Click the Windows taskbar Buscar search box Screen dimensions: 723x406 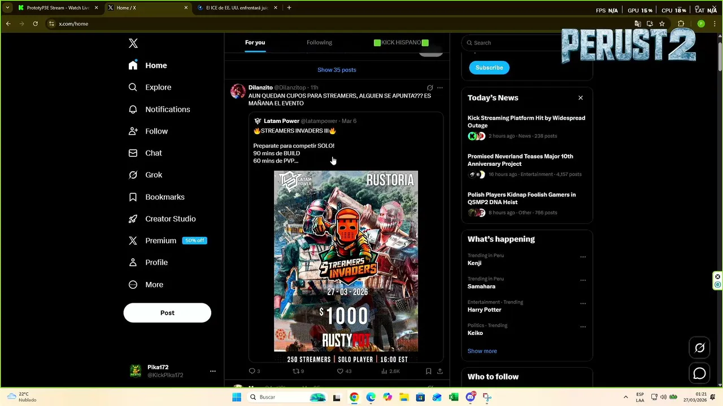(289, 398)
